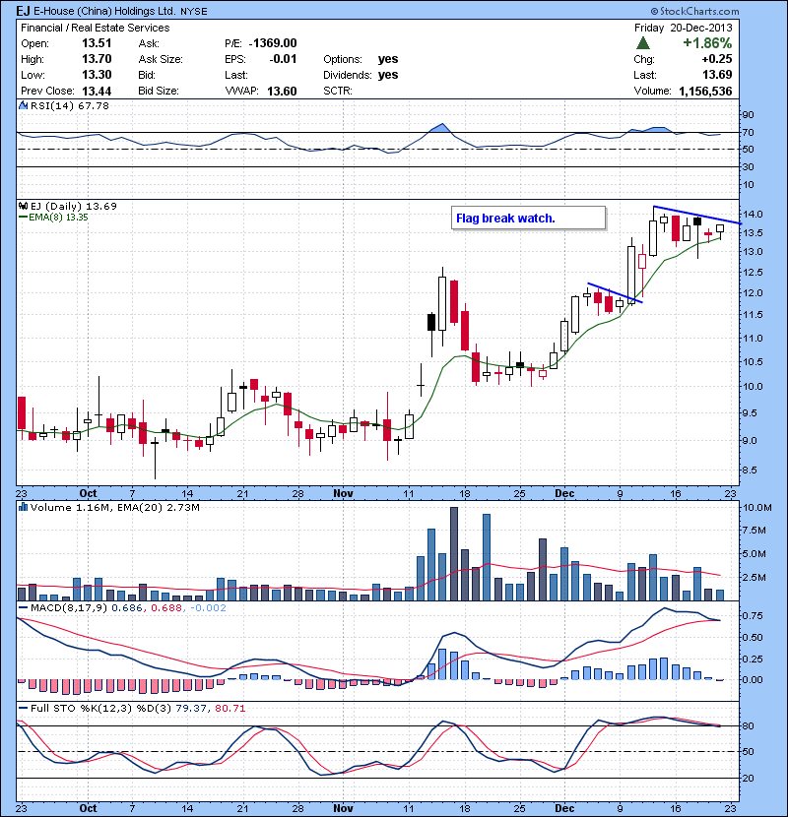Click the date Friday 20-Dec-2013
Image resolution: width=788 pixels, height=817 pixels.
tap(684, 28)
